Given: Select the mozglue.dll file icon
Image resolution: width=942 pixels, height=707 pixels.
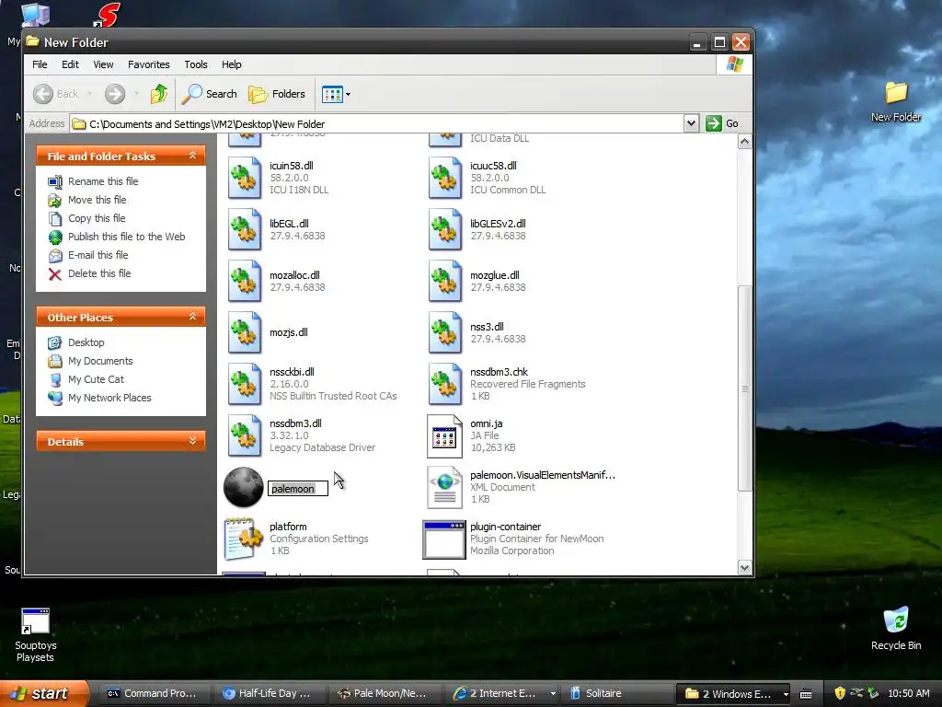Looking at the screenshot, I should [x=445, y=281].
